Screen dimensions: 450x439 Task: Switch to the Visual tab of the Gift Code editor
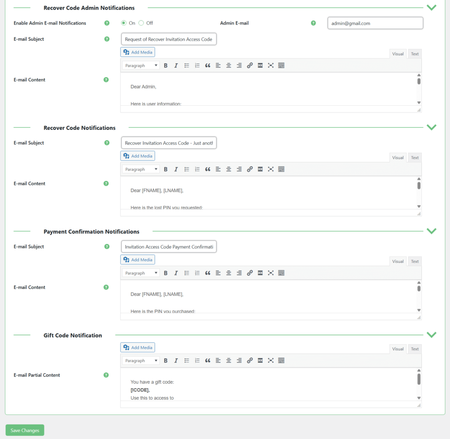pyautogui.click(x=397, y=349)
